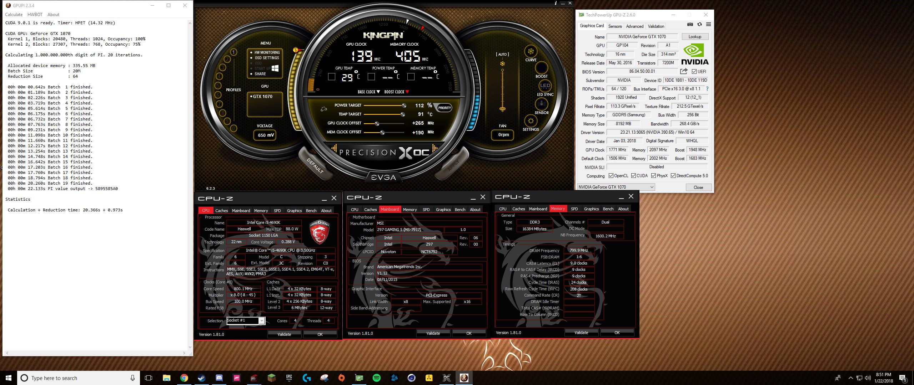The image size is (914, 385).
Task: Toggle UEFI checkbox in GPU-Z
Action: (x=694, y=72)
